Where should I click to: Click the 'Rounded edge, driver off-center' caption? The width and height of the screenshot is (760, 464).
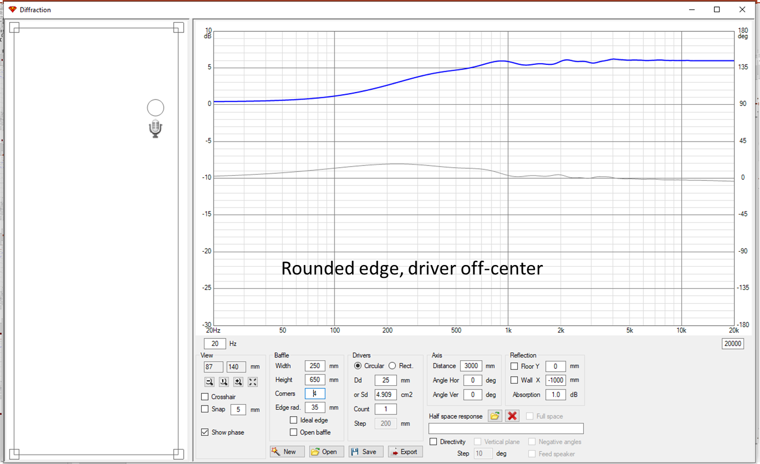412,268
